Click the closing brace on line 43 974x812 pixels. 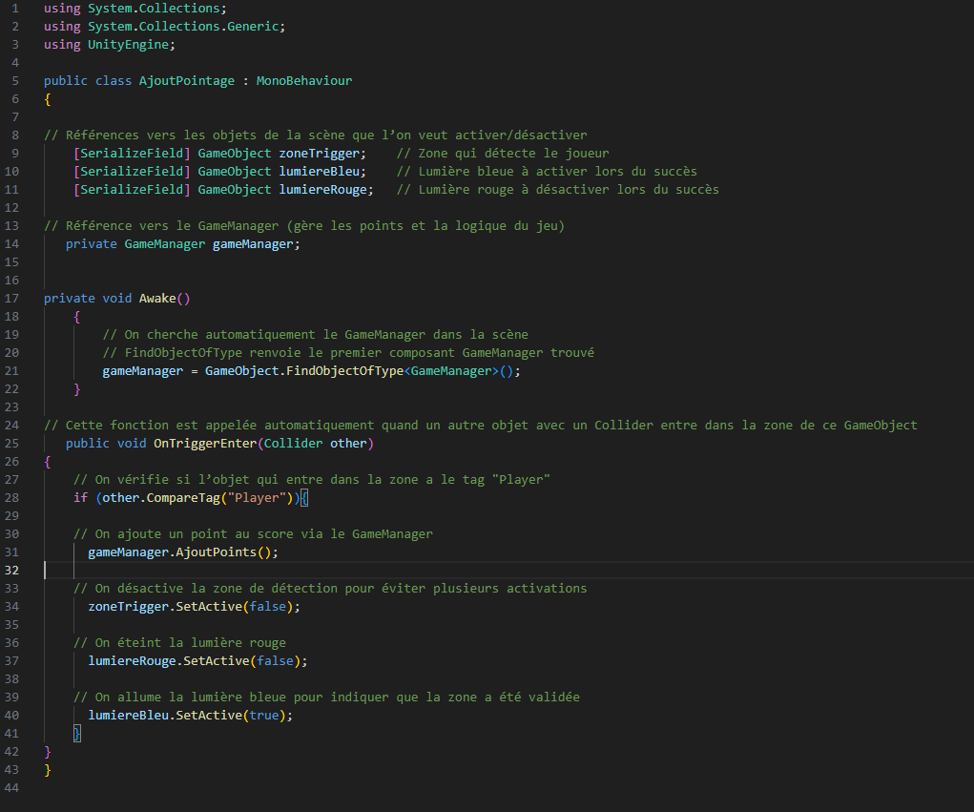pos(47,769)
